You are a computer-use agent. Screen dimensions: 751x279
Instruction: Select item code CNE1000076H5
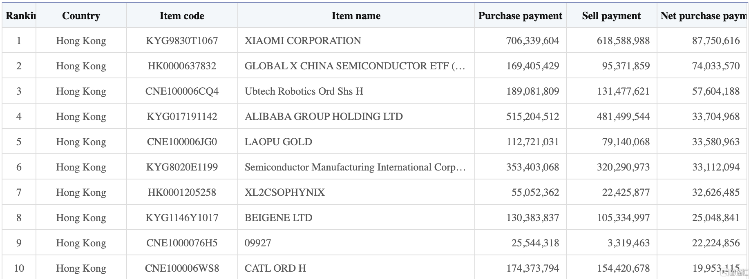pos(182,243)
